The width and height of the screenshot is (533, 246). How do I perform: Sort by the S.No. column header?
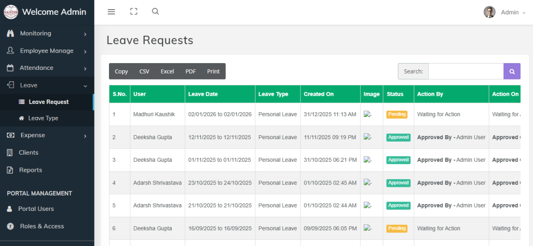pyautogui.click(x=120, y=94)
